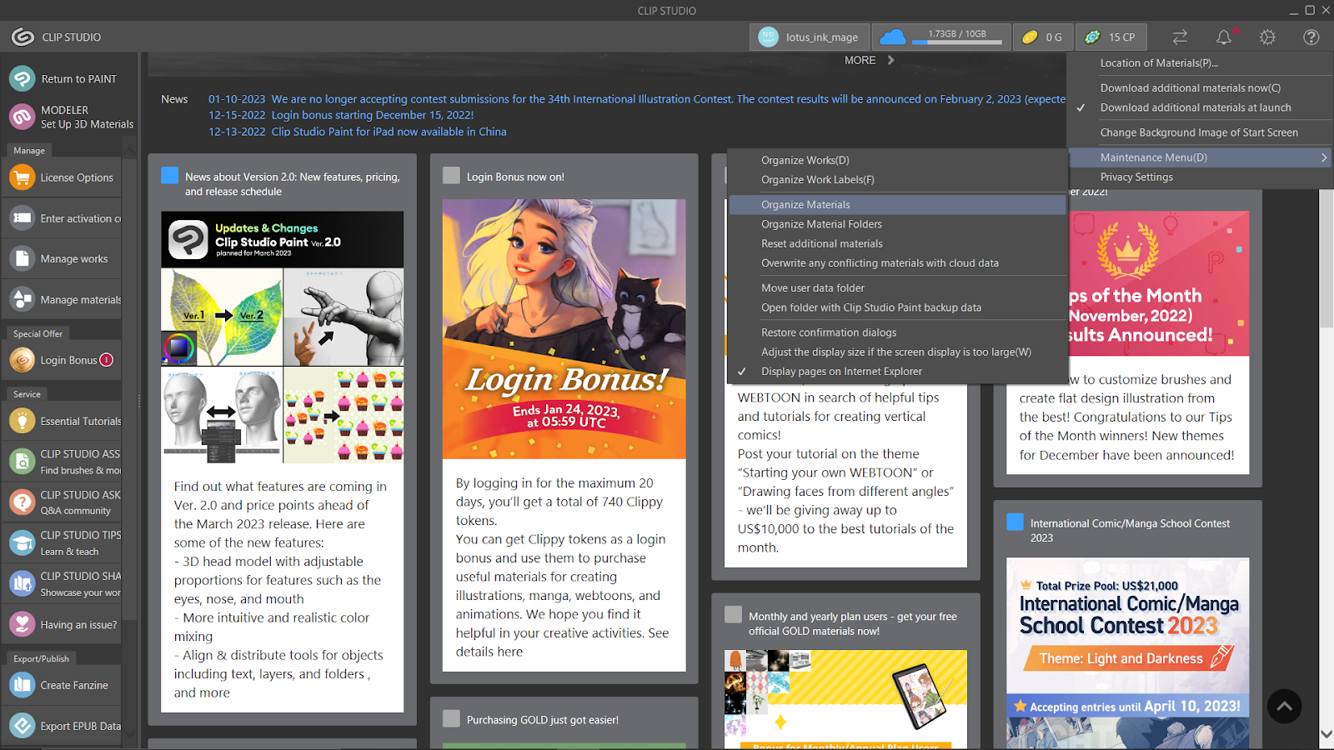Click the cloud storage usage bar

click(957, 42)
